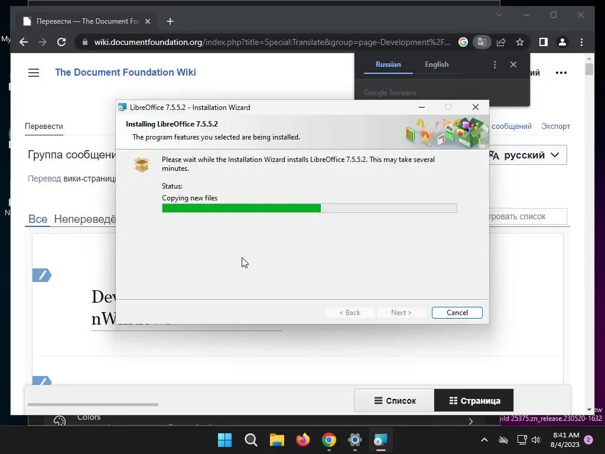
Task: Open Chrome from taskbar
Action: [x=328, y=440]
